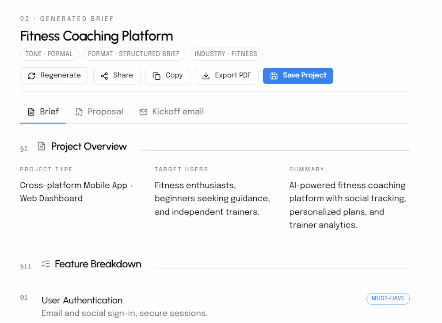This screenshot has height=323, width=442.
Task: Click the circular arrows Regenerate icon
Action: [x=31, y=76]
